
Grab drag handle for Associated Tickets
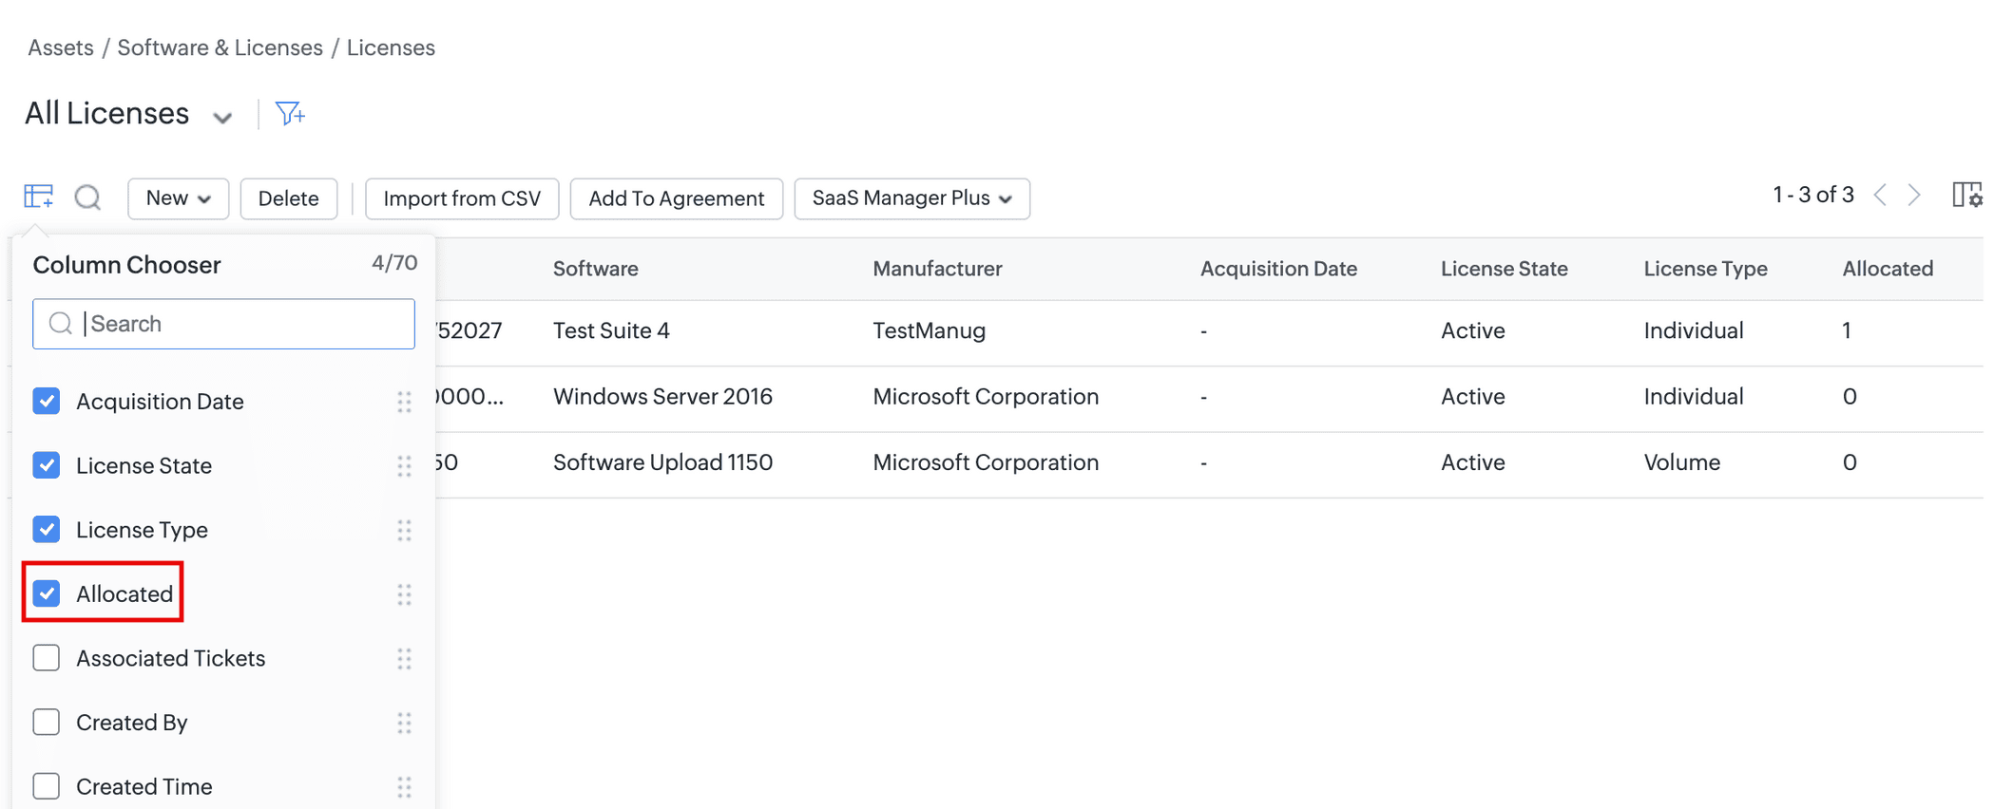click(x=404, y=659)
